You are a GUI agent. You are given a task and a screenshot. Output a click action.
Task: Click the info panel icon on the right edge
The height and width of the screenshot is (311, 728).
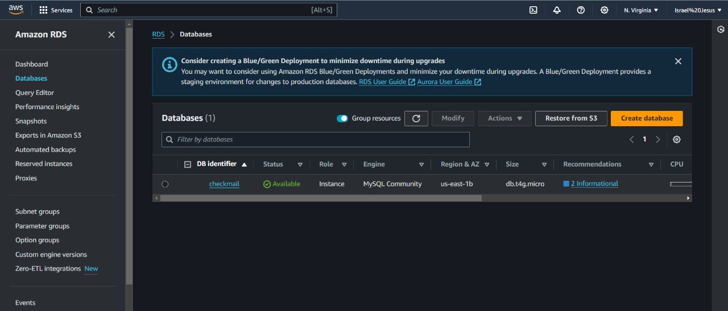point(721,30)
